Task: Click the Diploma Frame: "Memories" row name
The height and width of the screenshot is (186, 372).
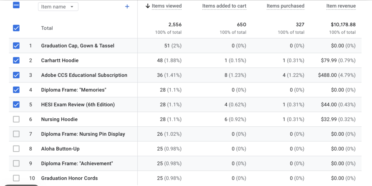Action: 73,90
